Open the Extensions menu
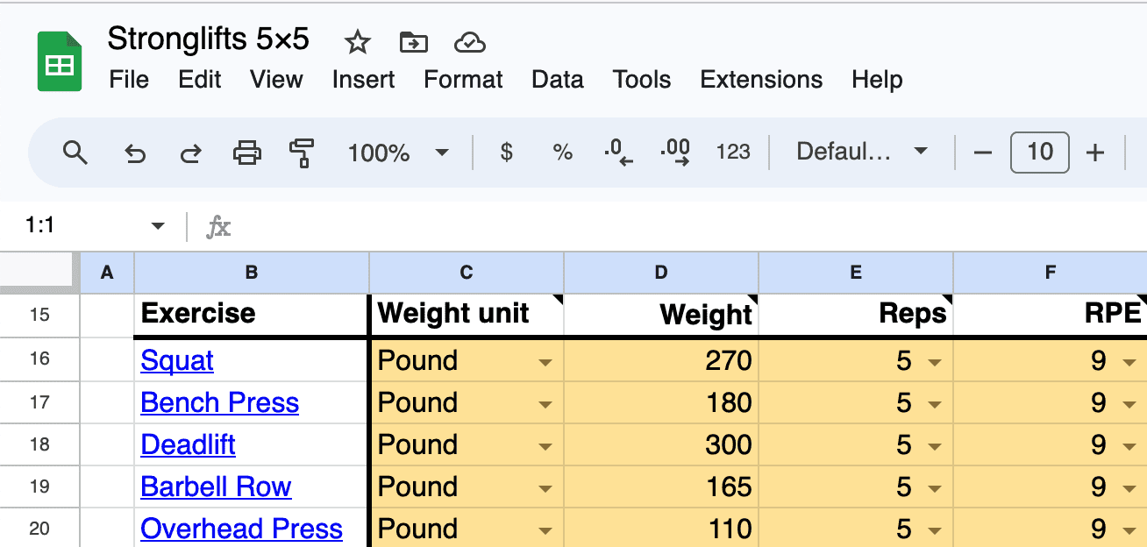Viewport: 1147px width, 547px height. click(761, 80)
